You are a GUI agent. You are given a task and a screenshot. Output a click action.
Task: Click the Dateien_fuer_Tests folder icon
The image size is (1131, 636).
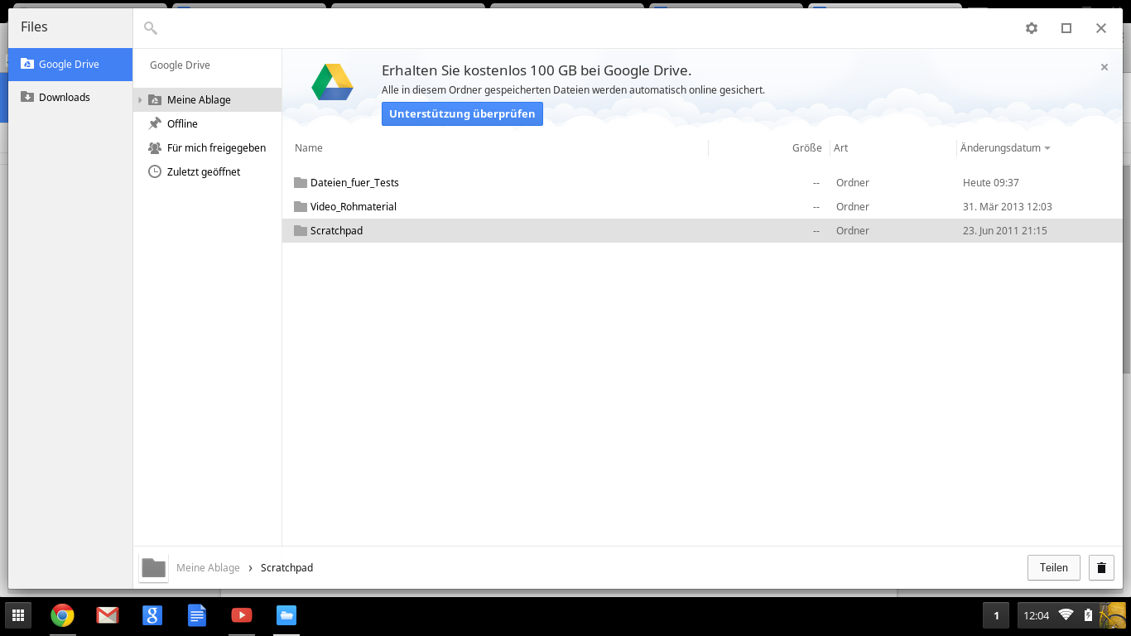(301, 182)
